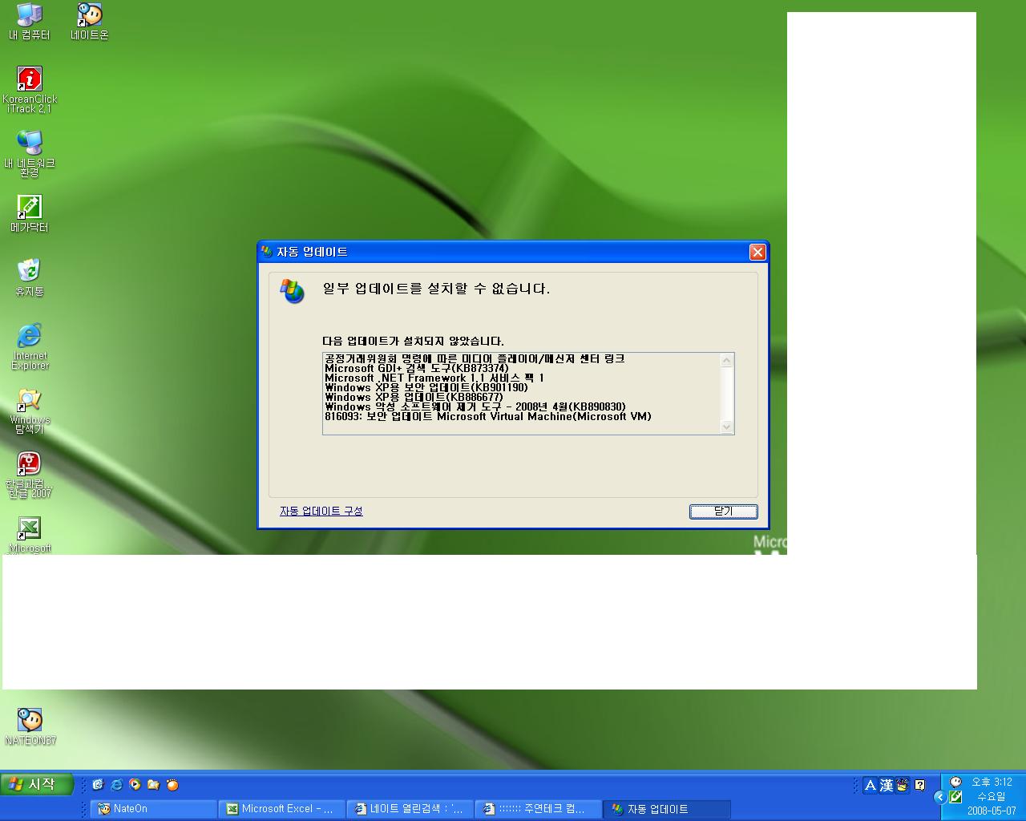Click Windows XP용 보안 업데이트(KB901190) entry
Image resolution: width=1026 pixels, height=821 pixels.
pyautogui.click(x=426, y=388)
